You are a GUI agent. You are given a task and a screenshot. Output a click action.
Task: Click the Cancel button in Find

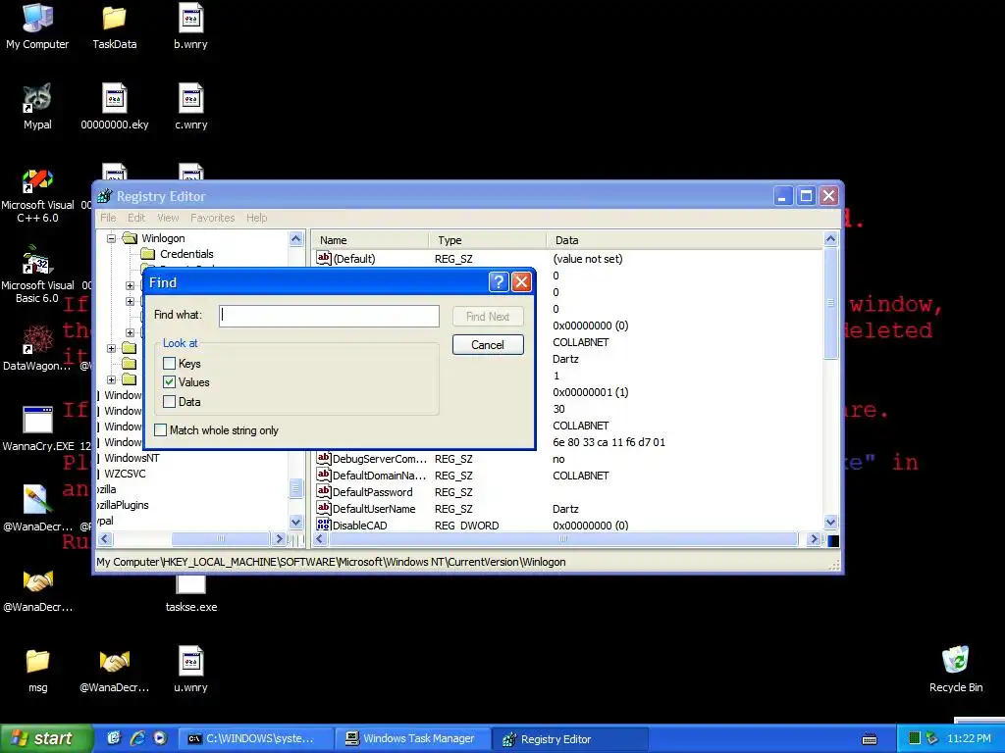[488, 344]
